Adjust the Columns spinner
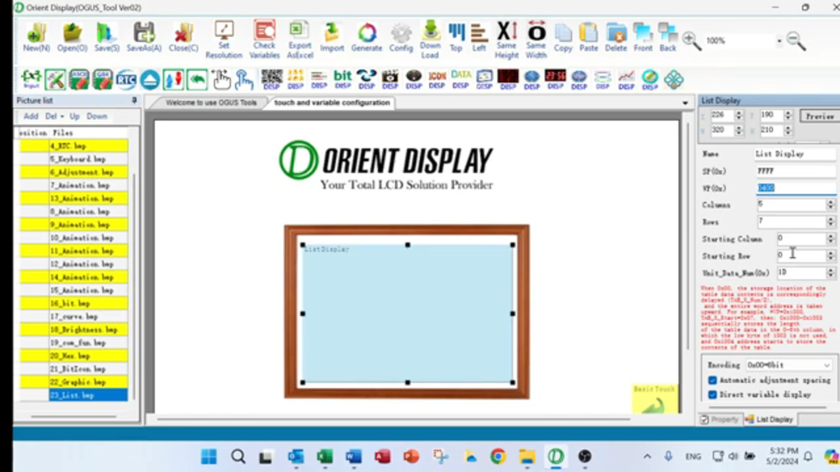Screen dimensions: 840x472 [x=830, y=205]
